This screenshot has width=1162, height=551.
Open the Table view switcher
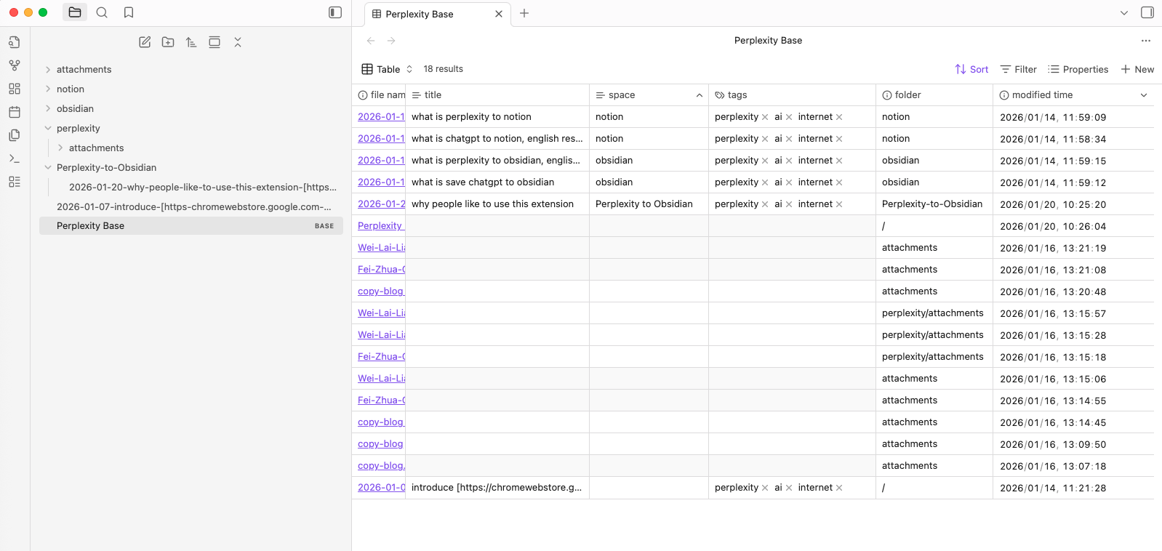[x=388, y=69]
